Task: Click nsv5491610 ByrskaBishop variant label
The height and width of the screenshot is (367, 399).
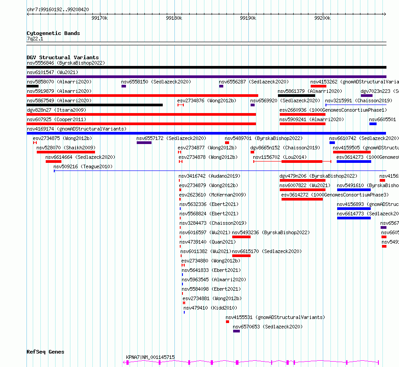Action: click(x=368, y=185)
